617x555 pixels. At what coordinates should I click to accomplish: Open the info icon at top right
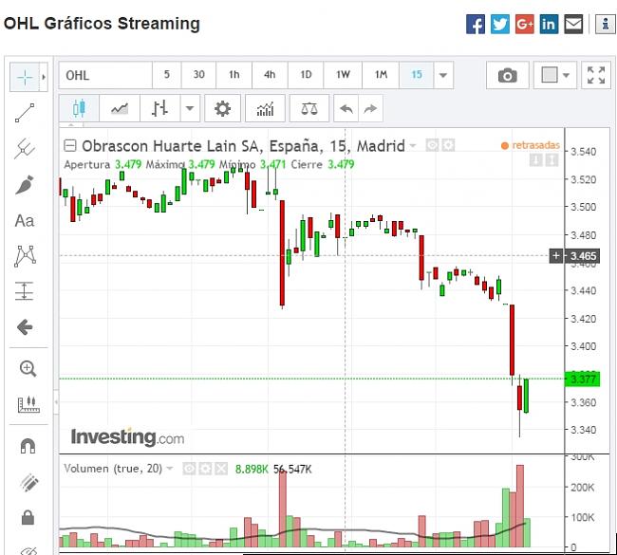(606, 24)
